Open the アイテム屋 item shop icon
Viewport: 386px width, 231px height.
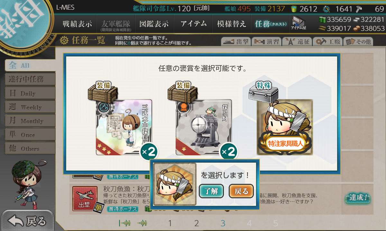[x=299, y=23]
